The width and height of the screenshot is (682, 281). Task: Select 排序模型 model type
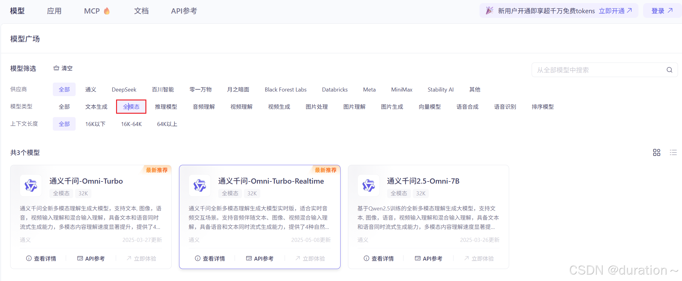543,107
